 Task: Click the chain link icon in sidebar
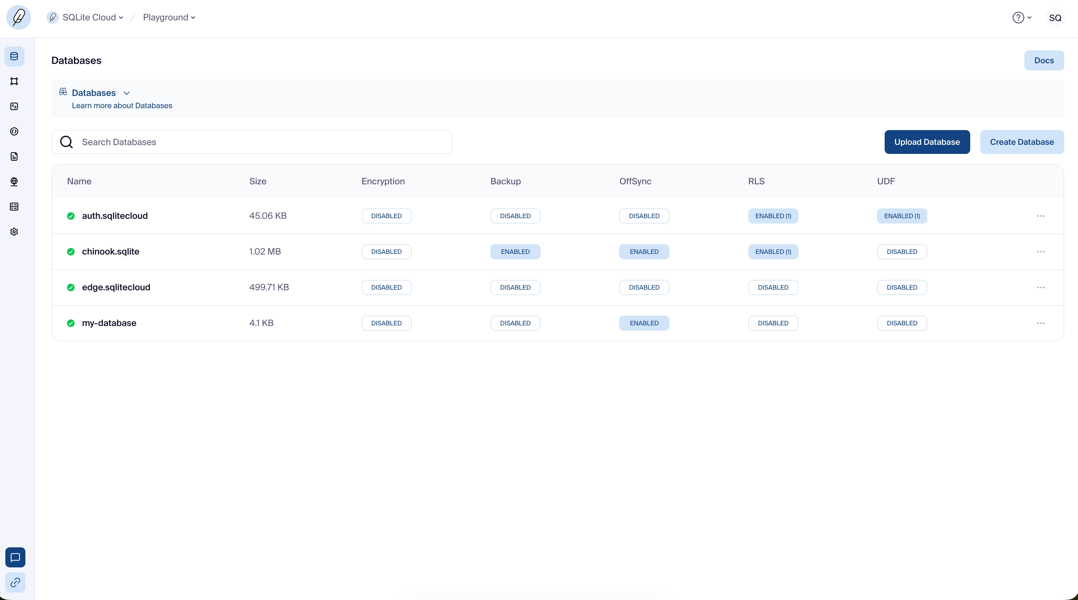click(15, 582)
